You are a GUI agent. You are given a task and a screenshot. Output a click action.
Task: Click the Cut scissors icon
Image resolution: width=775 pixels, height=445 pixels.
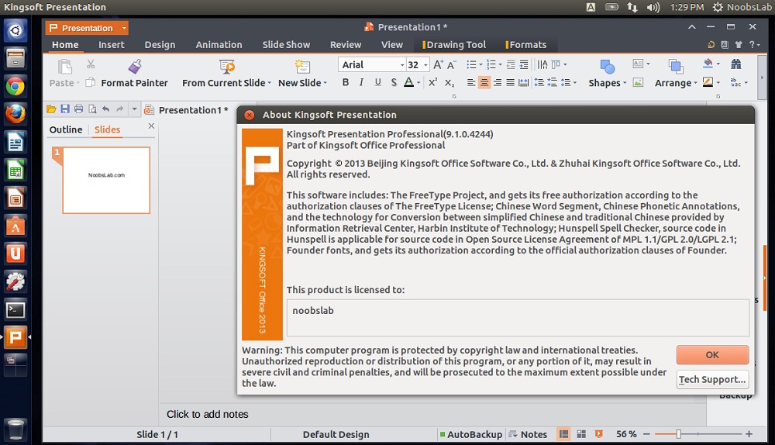click(91, 64)
